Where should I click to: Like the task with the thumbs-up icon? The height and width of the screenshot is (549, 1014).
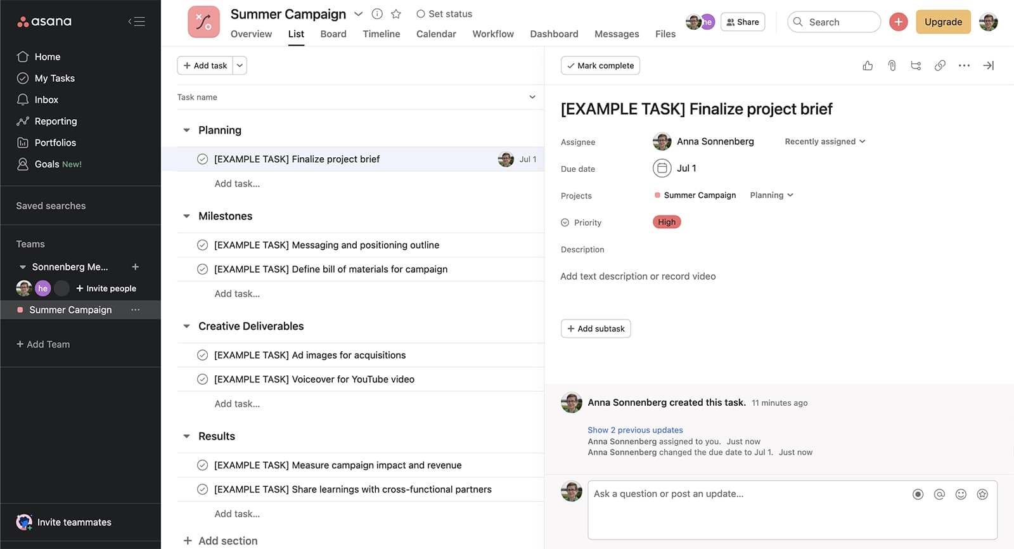click(868, 65)
